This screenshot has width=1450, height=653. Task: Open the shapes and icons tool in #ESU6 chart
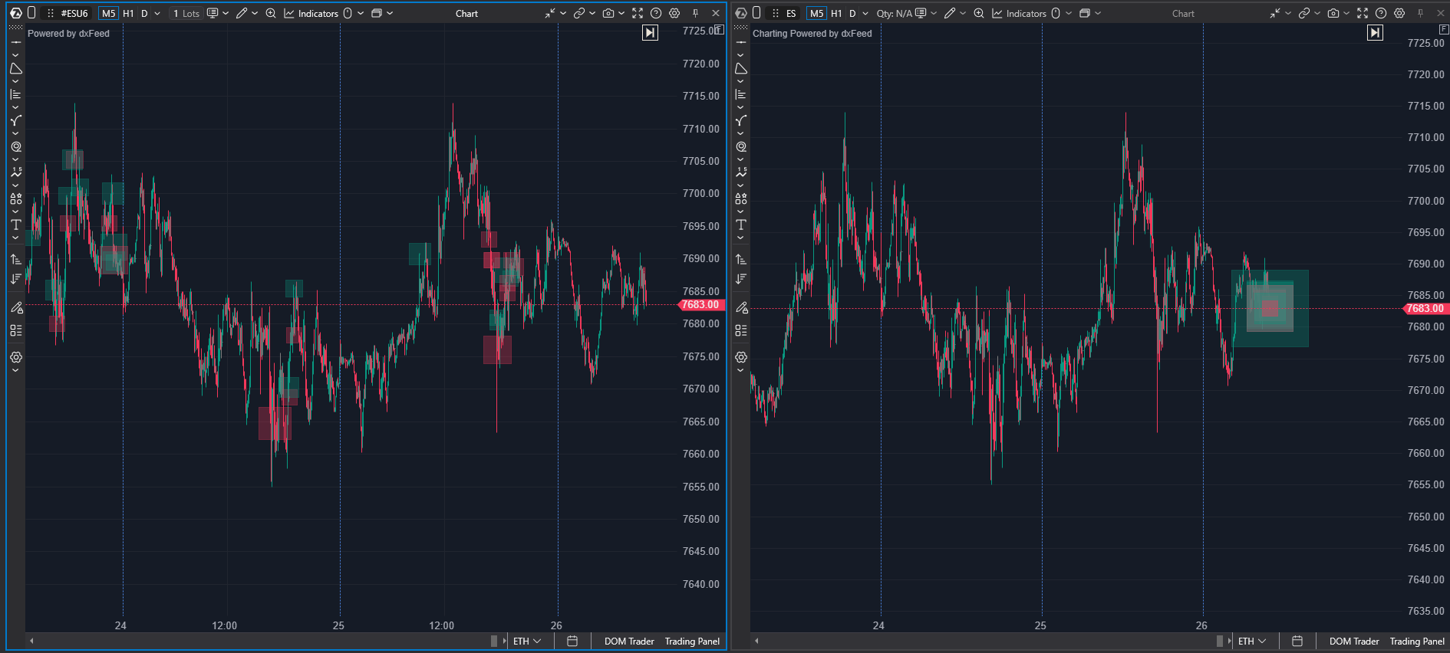[x=15, y=199]
